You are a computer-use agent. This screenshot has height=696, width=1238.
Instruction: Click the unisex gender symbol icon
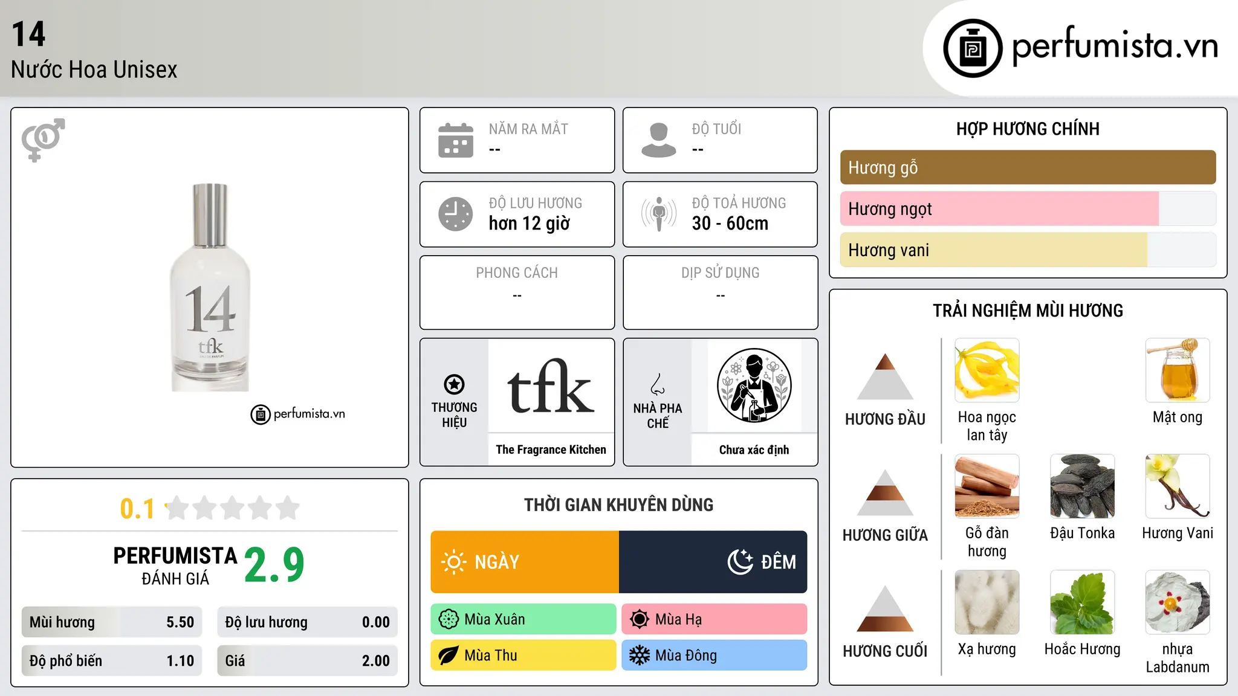[x=43, y=140]
